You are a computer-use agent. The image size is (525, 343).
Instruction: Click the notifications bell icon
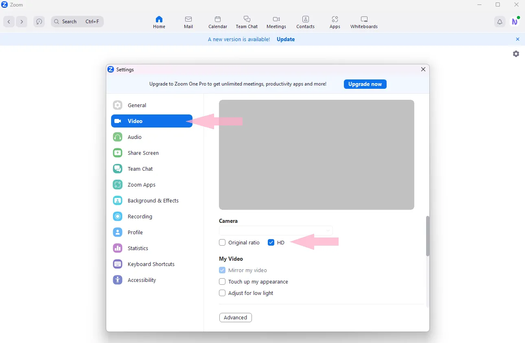pyautogui.click(x=500, y=22)
